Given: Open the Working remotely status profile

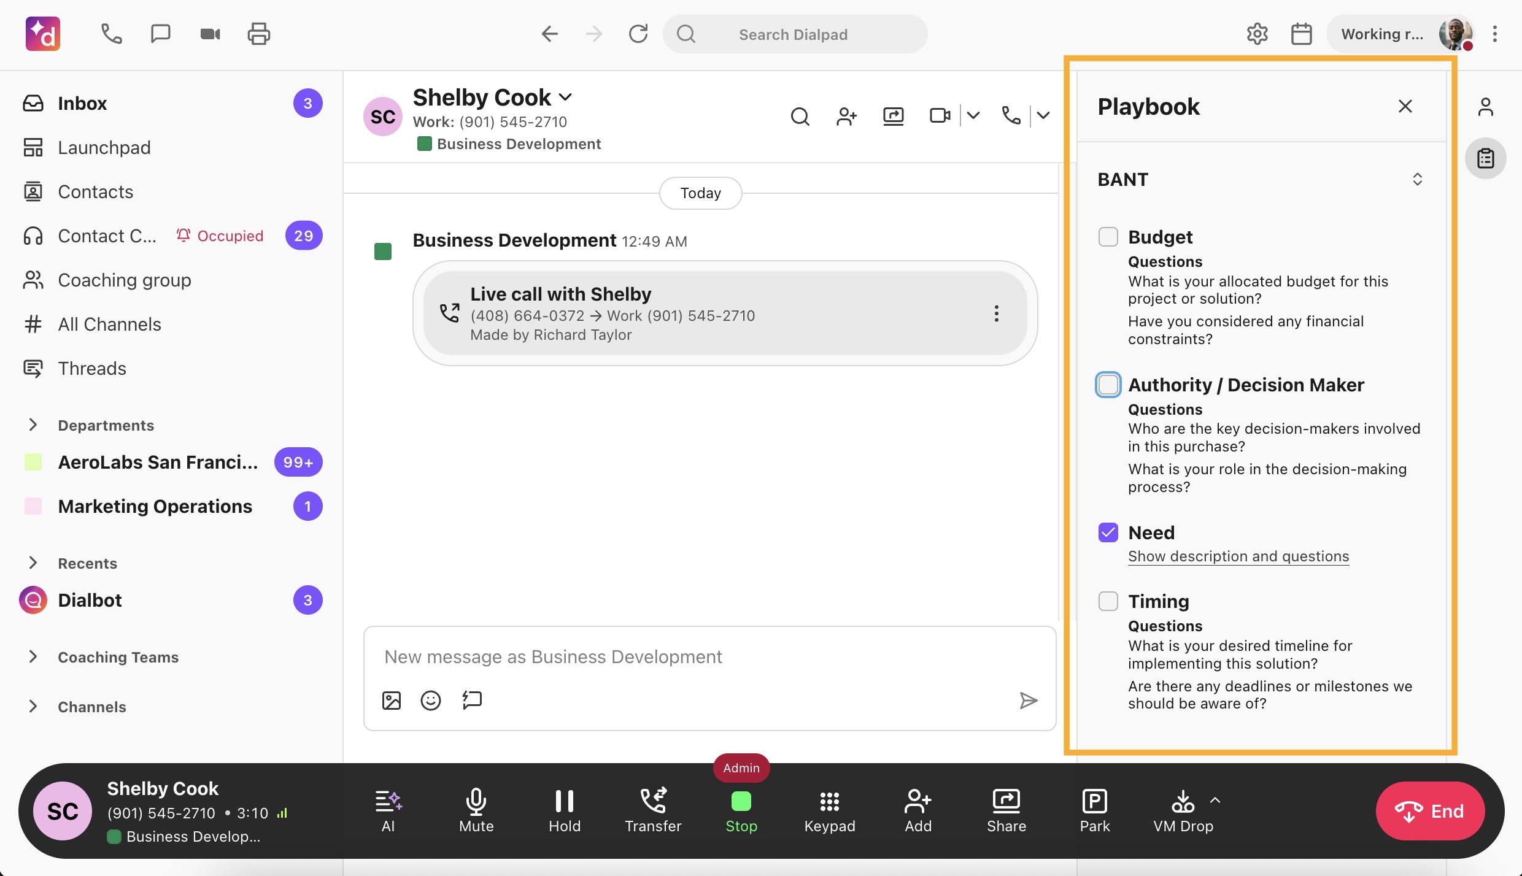Looking at the screenshot, I should [x=1399, y=34].
